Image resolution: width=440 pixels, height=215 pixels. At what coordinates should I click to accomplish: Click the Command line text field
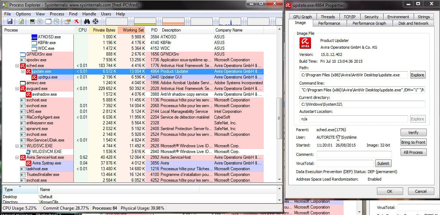(363, 90)
